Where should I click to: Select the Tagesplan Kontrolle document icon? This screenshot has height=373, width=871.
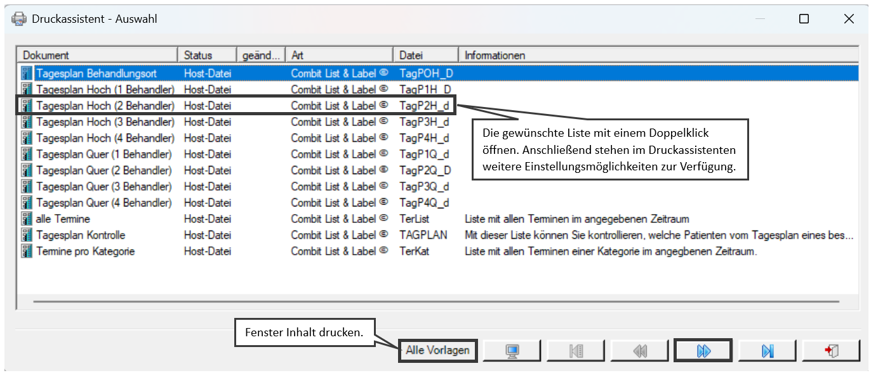(x=27, y=235)
